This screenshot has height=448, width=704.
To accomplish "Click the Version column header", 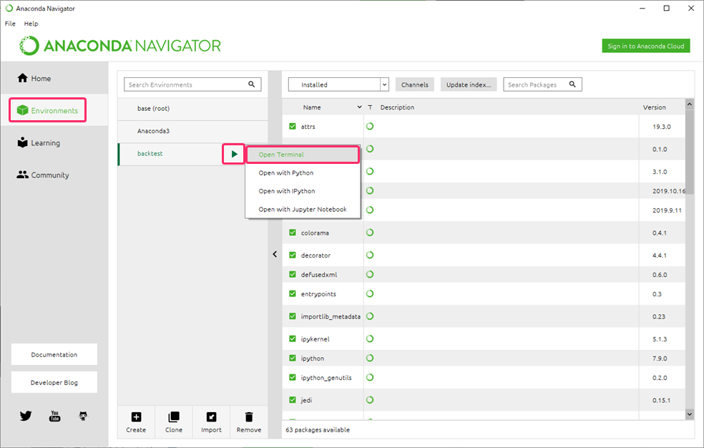I will point(654,107).
